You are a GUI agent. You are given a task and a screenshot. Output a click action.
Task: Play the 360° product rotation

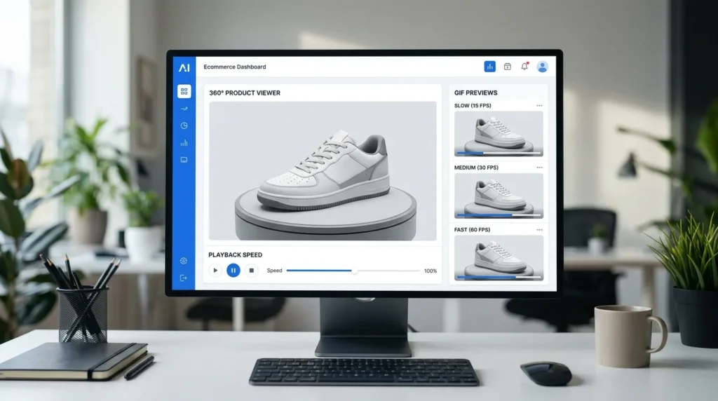click(x=215, y=271)
